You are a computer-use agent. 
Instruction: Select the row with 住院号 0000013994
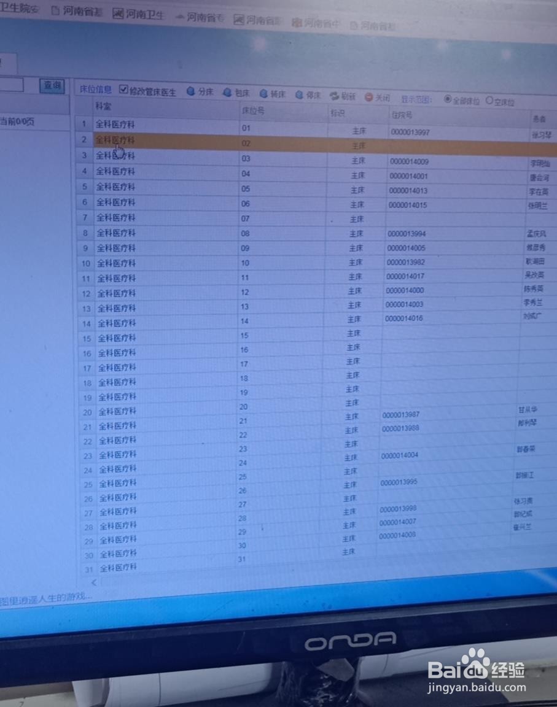(x=316, y=233)
